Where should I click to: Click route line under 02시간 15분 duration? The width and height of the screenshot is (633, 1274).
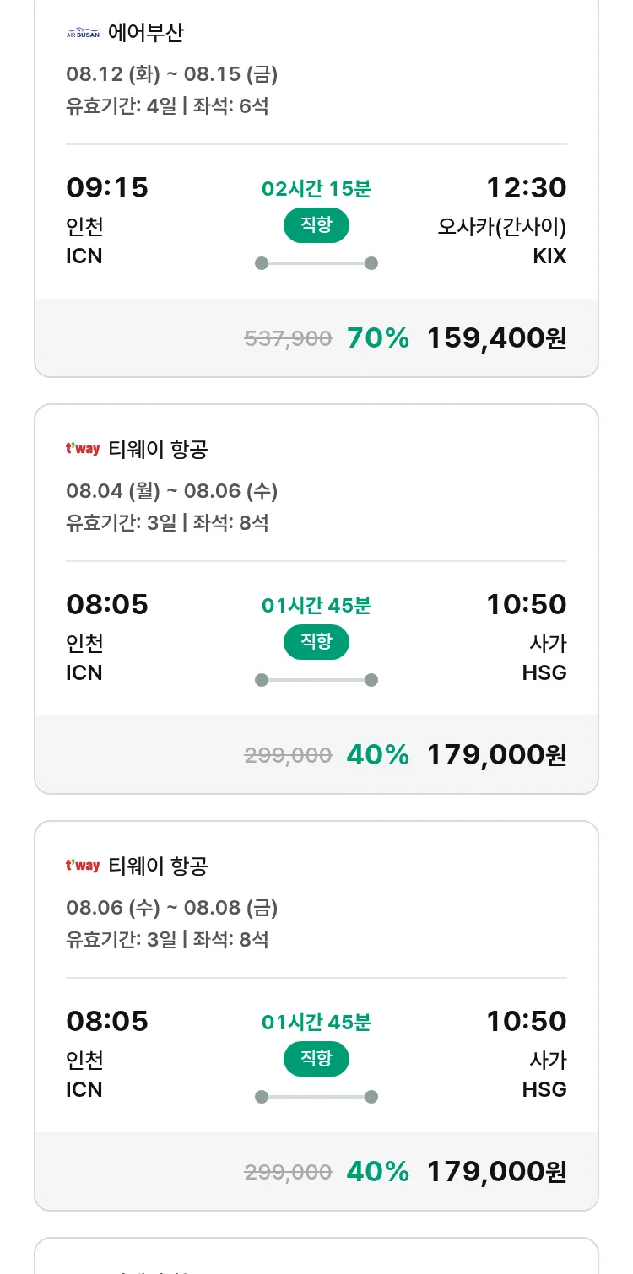coord(316,263)
